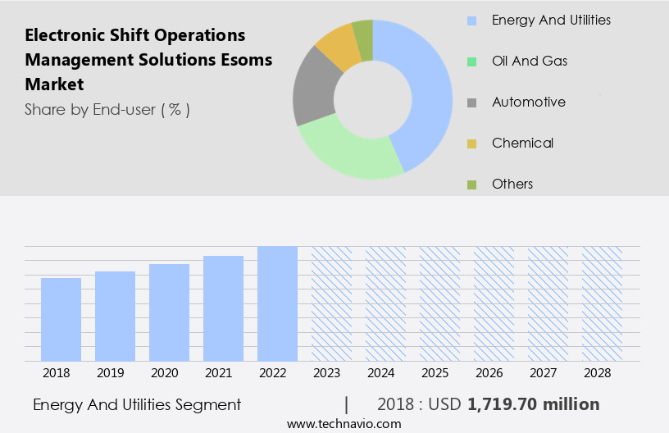Click the 2020 solid blue bar
Screen dimensions: 669x433
point(170,312)
